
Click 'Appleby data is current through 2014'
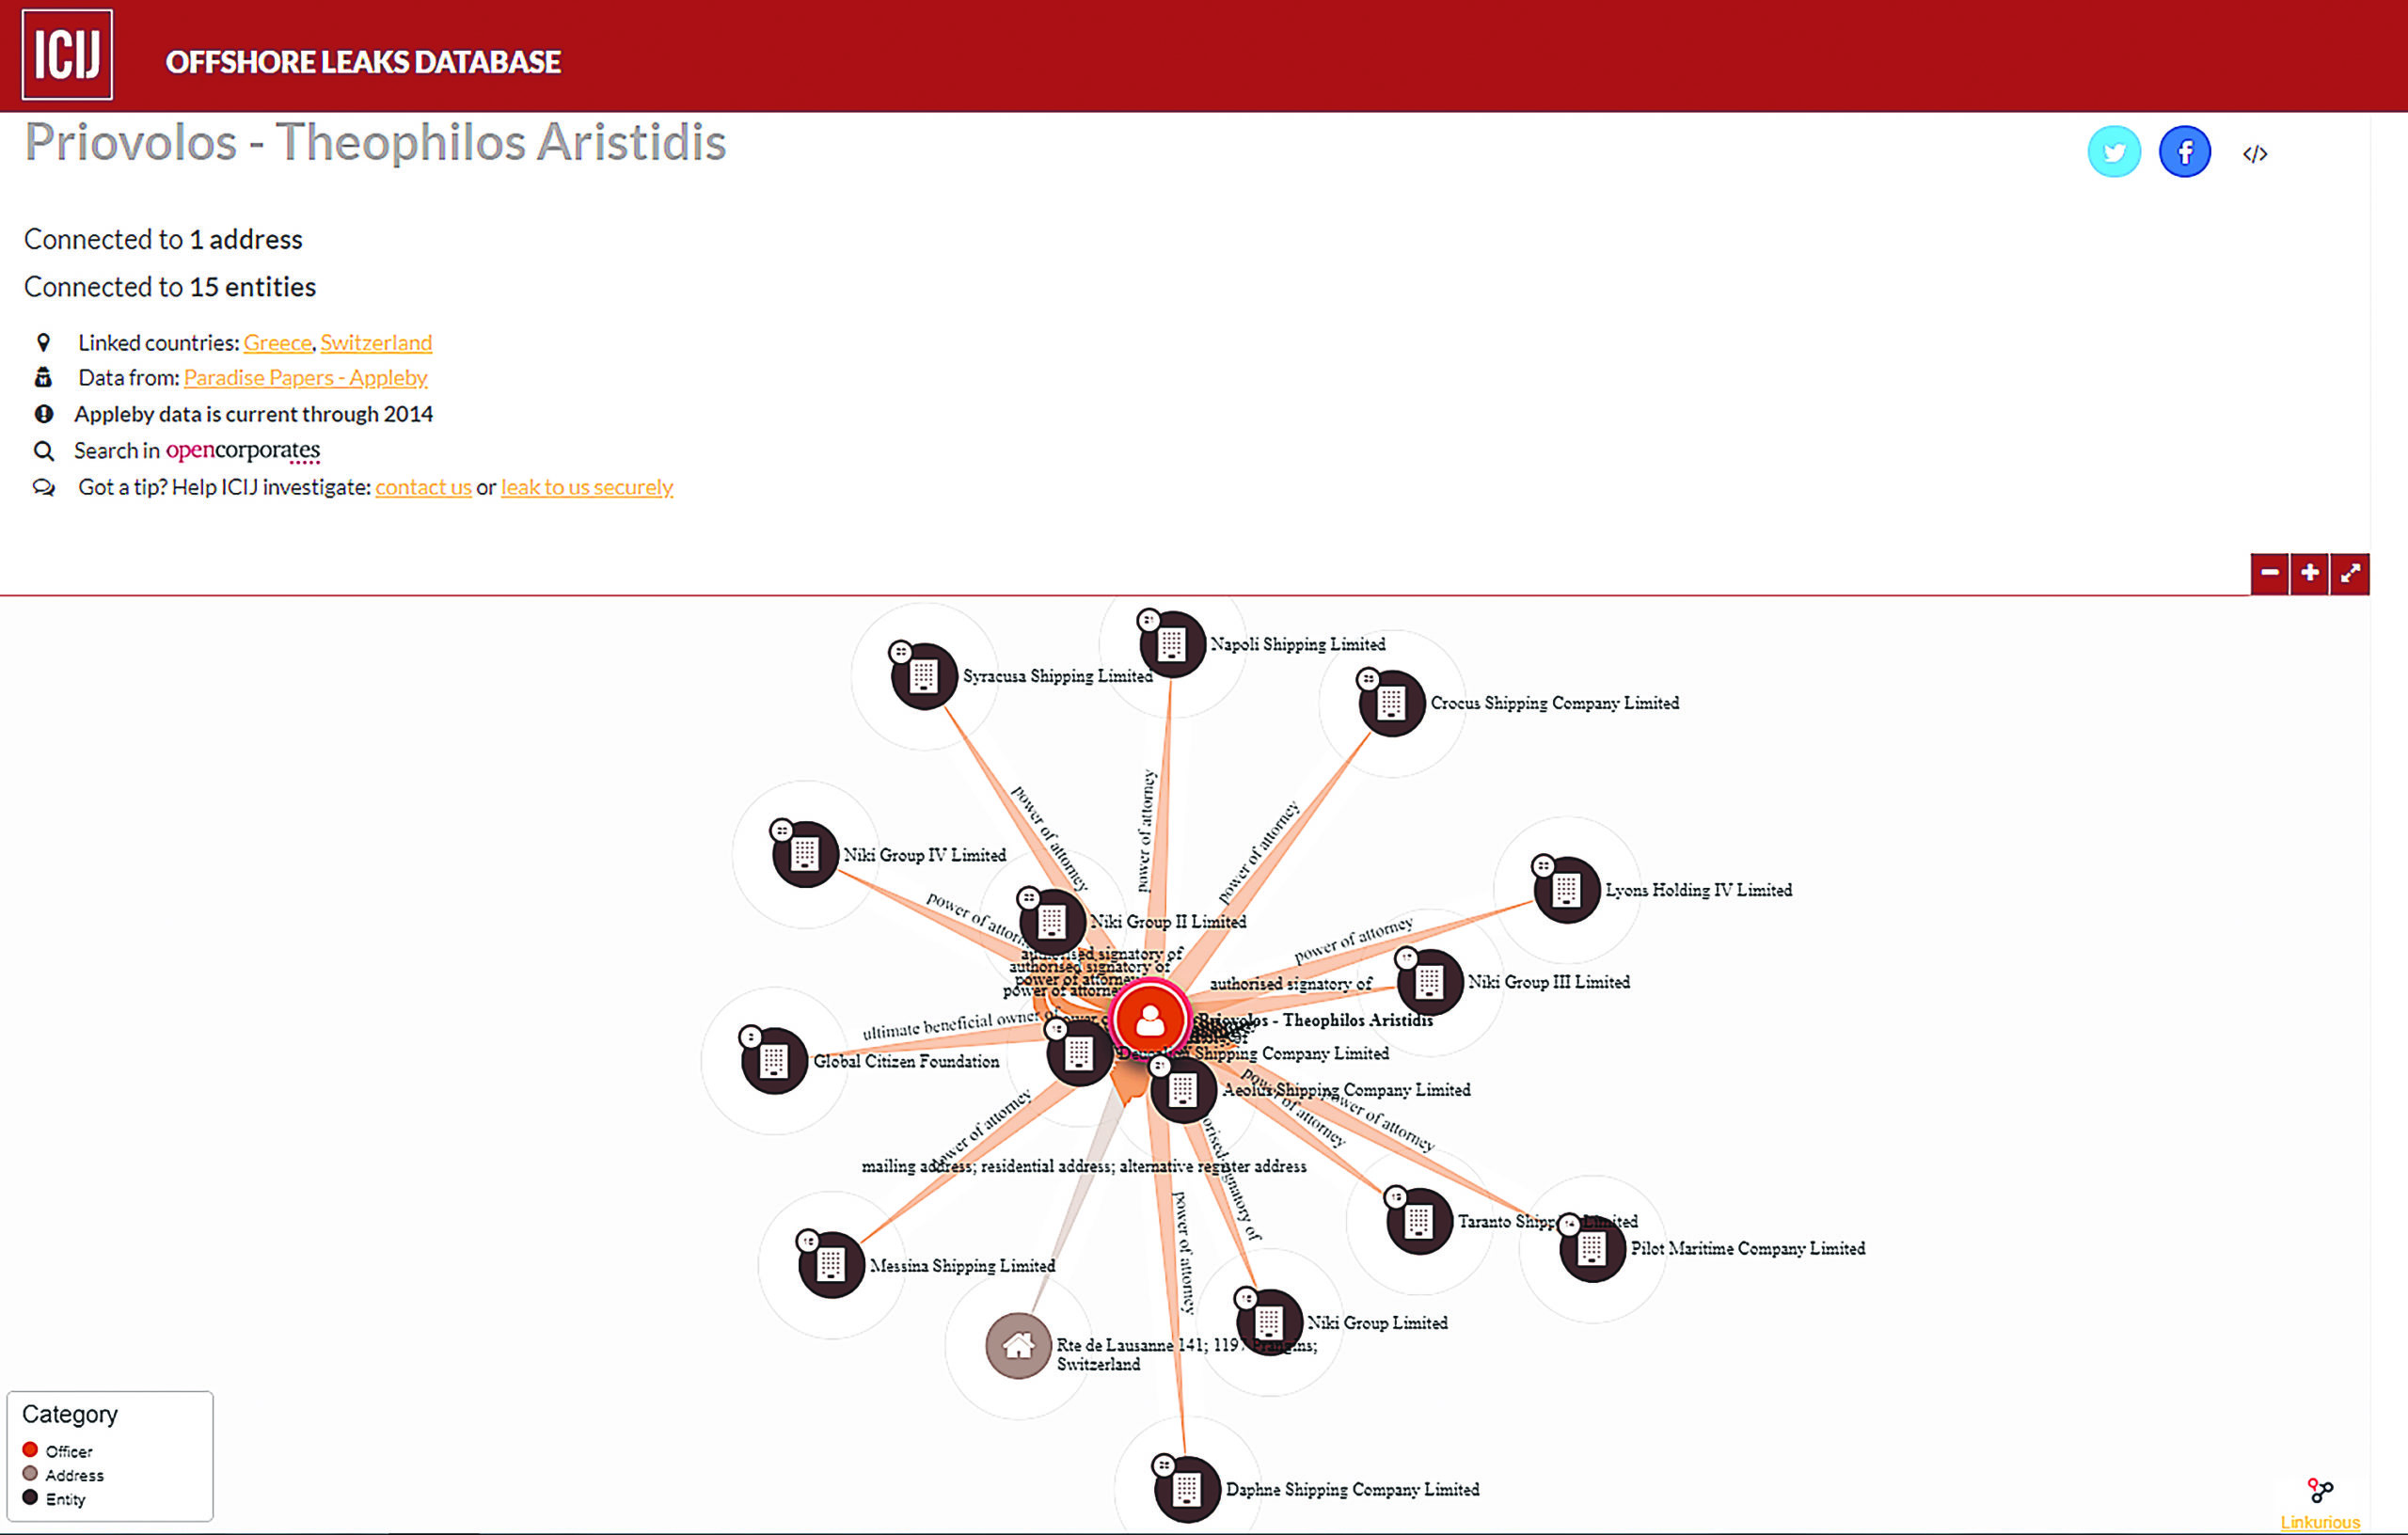pos(254,414)
